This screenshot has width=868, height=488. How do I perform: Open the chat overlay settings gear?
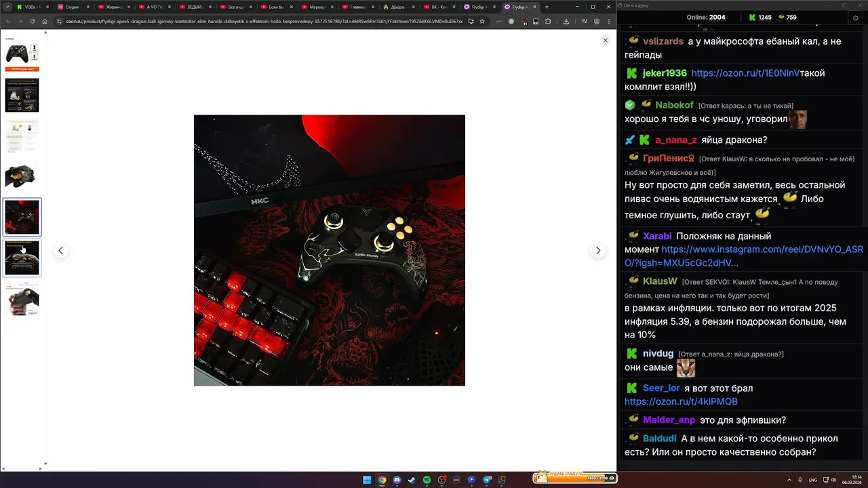855,18
